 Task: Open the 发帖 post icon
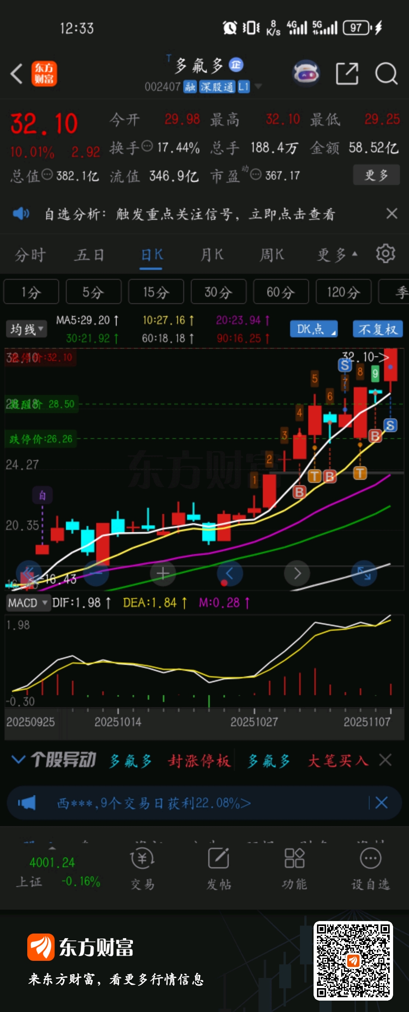[x=219, y=869]
